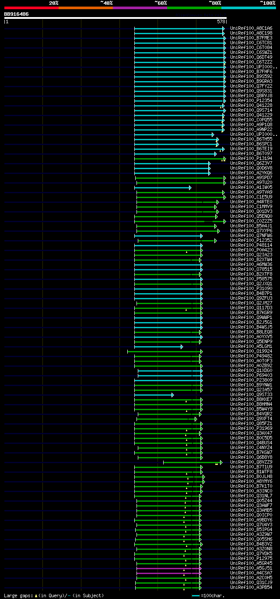Click the cyan alignment bar for UniRef100_Q7NFW6
Screen dimensions: 280x599
point(168,235)
